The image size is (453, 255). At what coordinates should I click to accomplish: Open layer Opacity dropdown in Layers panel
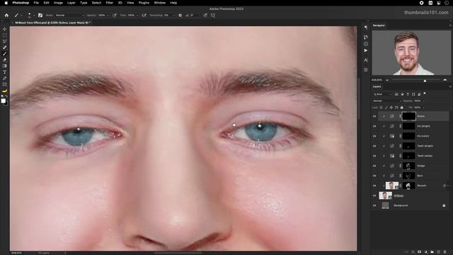pos(423,101)
